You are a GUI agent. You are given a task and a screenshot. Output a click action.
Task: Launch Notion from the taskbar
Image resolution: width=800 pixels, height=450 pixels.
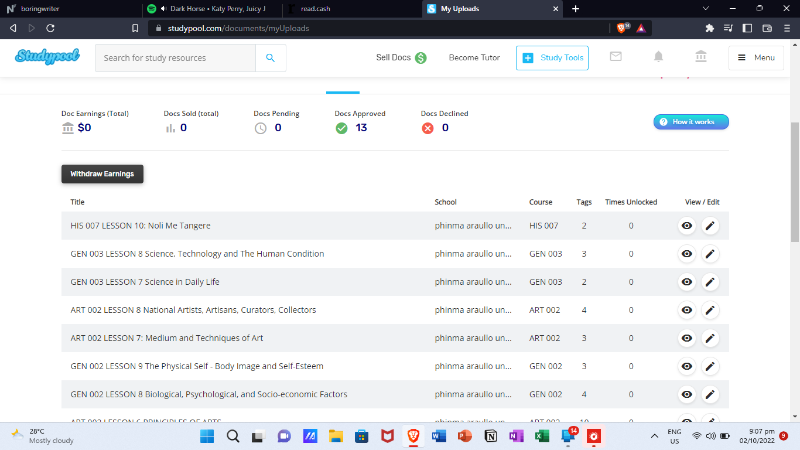click(x=491, y=437)
